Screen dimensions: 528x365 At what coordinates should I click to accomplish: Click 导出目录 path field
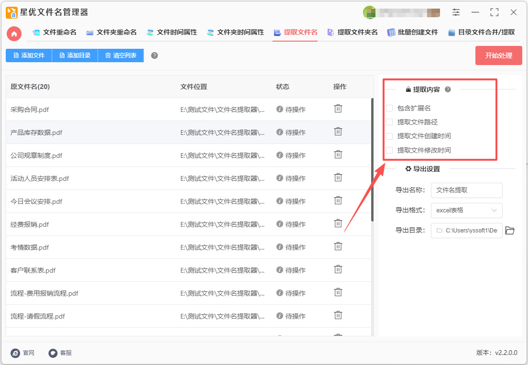(x=467, y=231)
